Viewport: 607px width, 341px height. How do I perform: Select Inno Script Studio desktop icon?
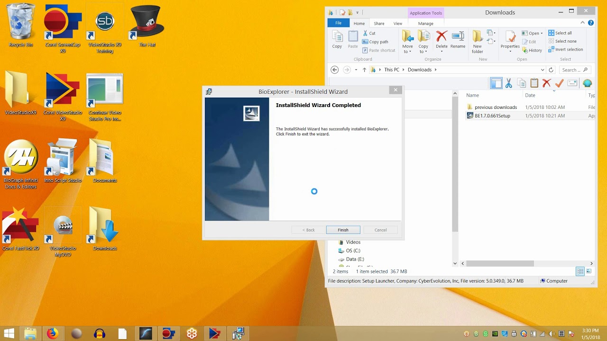pos(63,160)
